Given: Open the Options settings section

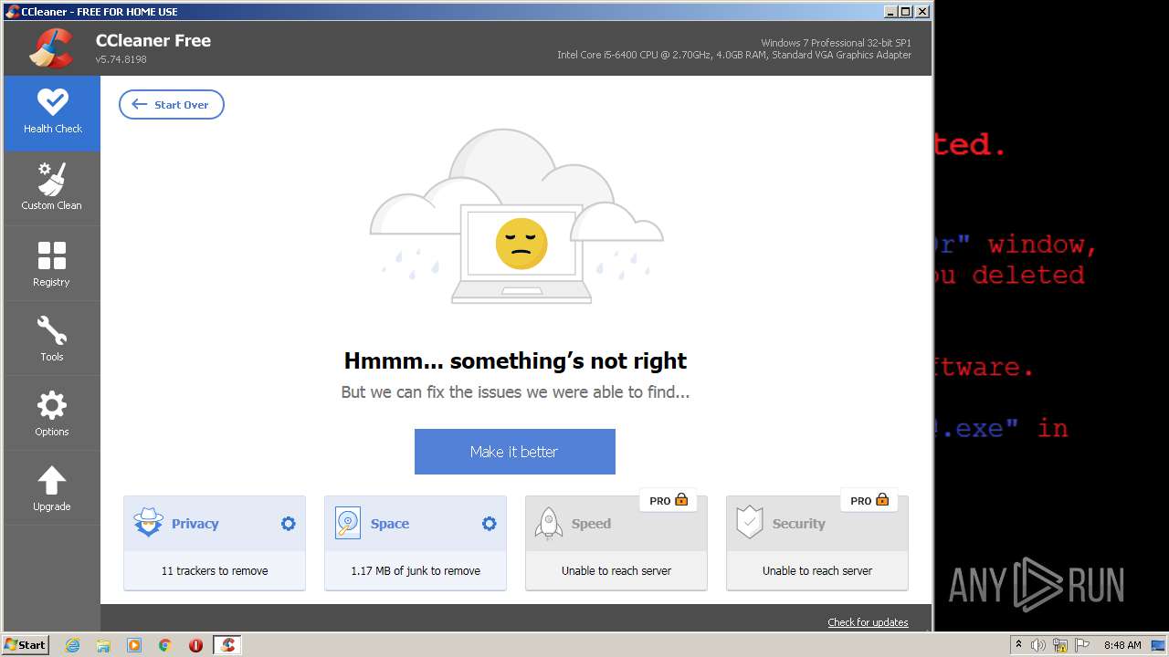Looking at the screenshot, I should (52, 413).
